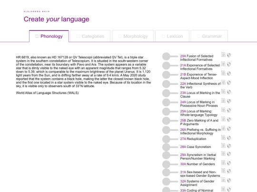
Task: Switch to the Lexicon tab
Action: click(172, 36)
